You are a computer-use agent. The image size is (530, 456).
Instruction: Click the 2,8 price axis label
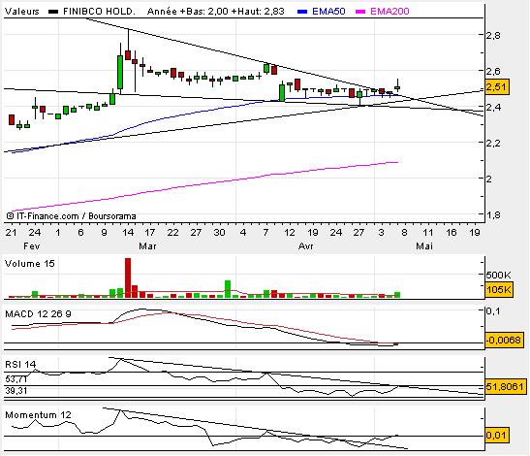click(494, 35)
